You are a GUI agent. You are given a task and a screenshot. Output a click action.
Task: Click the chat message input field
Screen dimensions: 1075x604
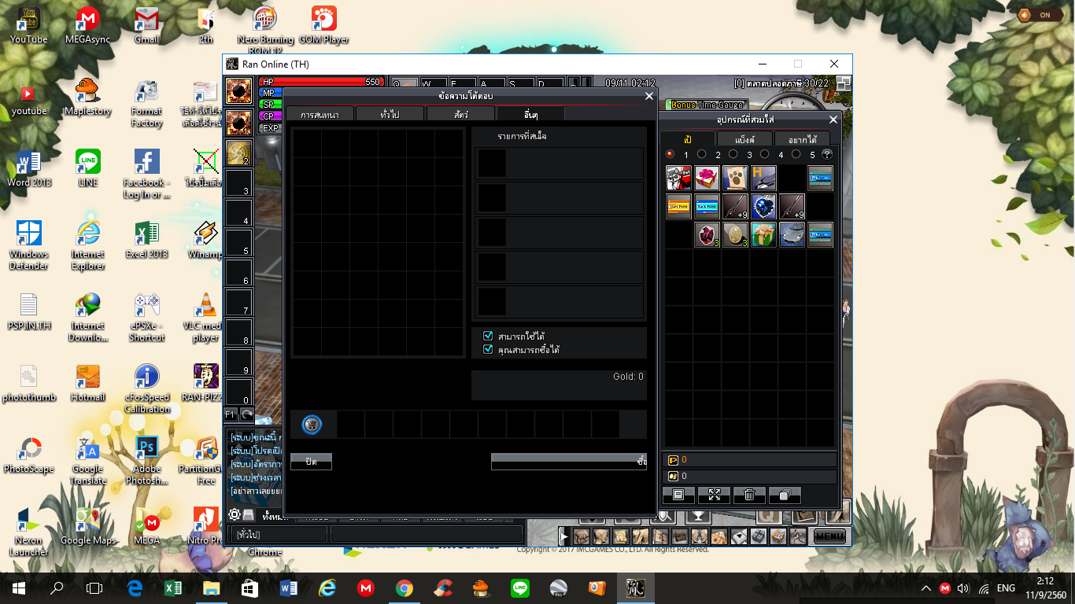427,535
